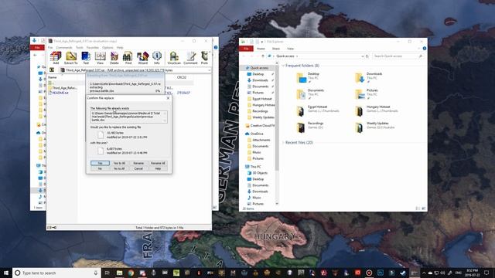Open the WinRAR address bar dropdown
Viewport: 495px width, 278px height.
pyautogui.click(x=209, y=70)
